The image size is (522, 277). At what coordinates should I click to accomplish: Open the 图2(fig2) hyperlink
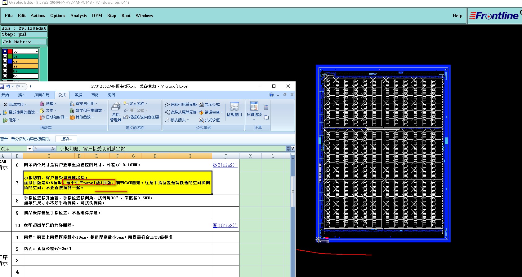(x=225, y=165)
